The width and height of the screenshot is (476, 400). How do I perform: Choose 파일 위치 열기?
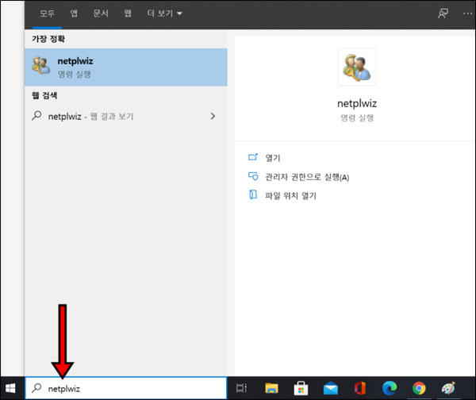(291, 195)
